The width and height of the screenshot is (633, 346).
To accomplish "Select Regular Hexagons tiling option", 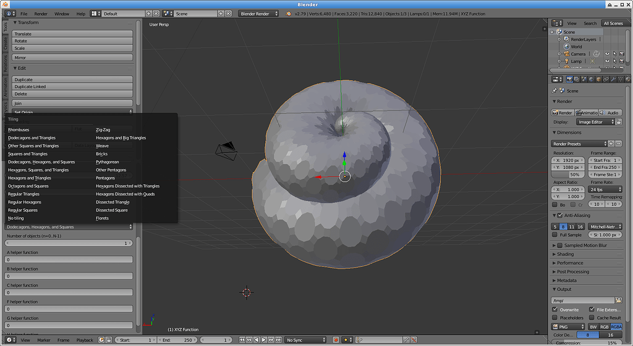I will (25, 202).
